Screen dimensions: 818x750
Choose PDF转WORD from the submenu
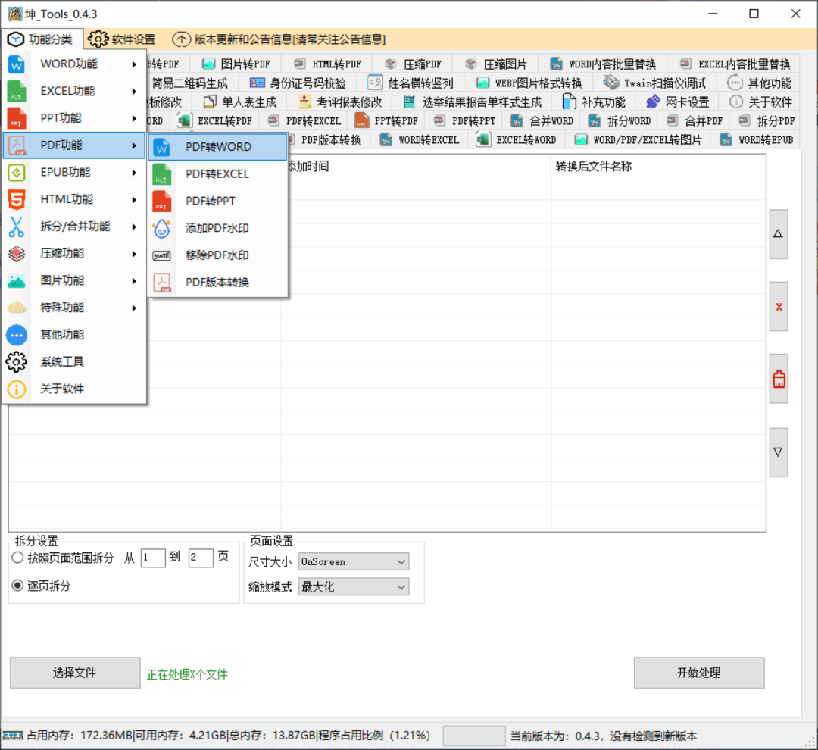(x=217, y=147)
